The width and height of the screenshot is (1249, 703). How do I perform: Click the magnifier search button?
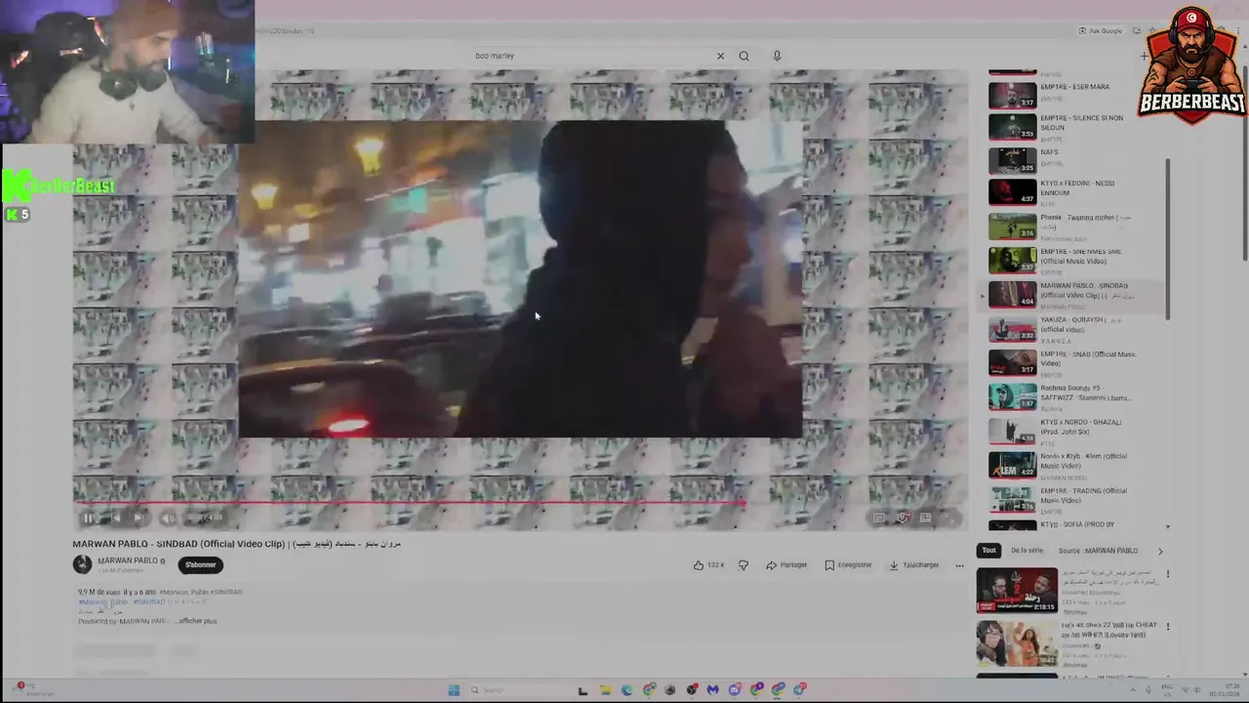click(x=744, y=56)
